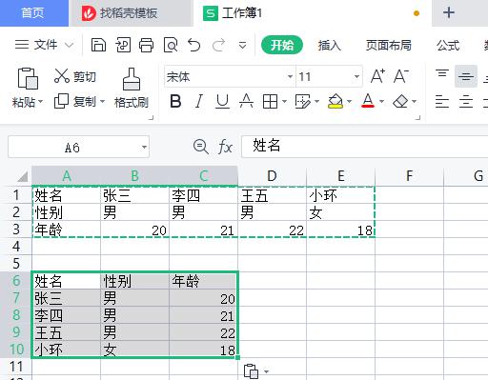Click the 剪切 label
This screenshot has width=488, height=380.
84,76
